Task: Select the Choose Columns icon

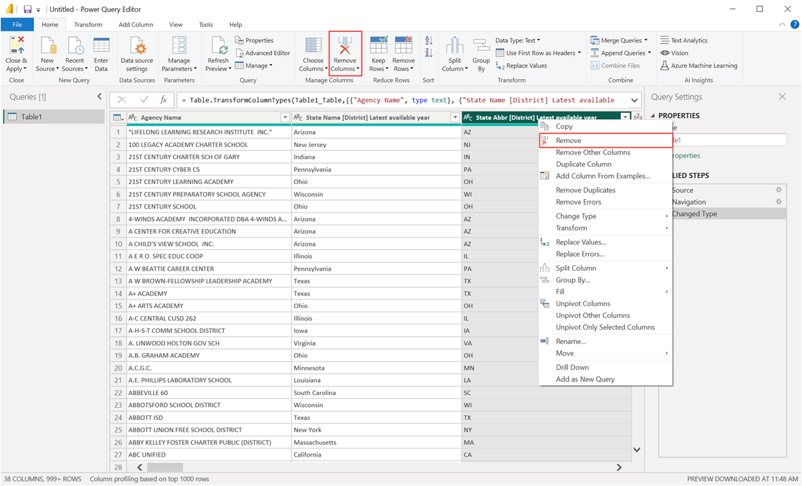Action: [x=313, y=53]
